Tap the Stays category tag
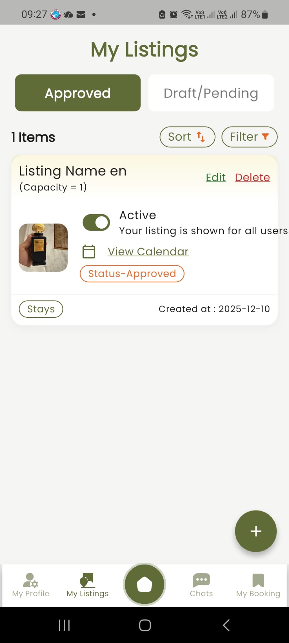The width and height of the screenshot is (289, 643). pos(41,309)
